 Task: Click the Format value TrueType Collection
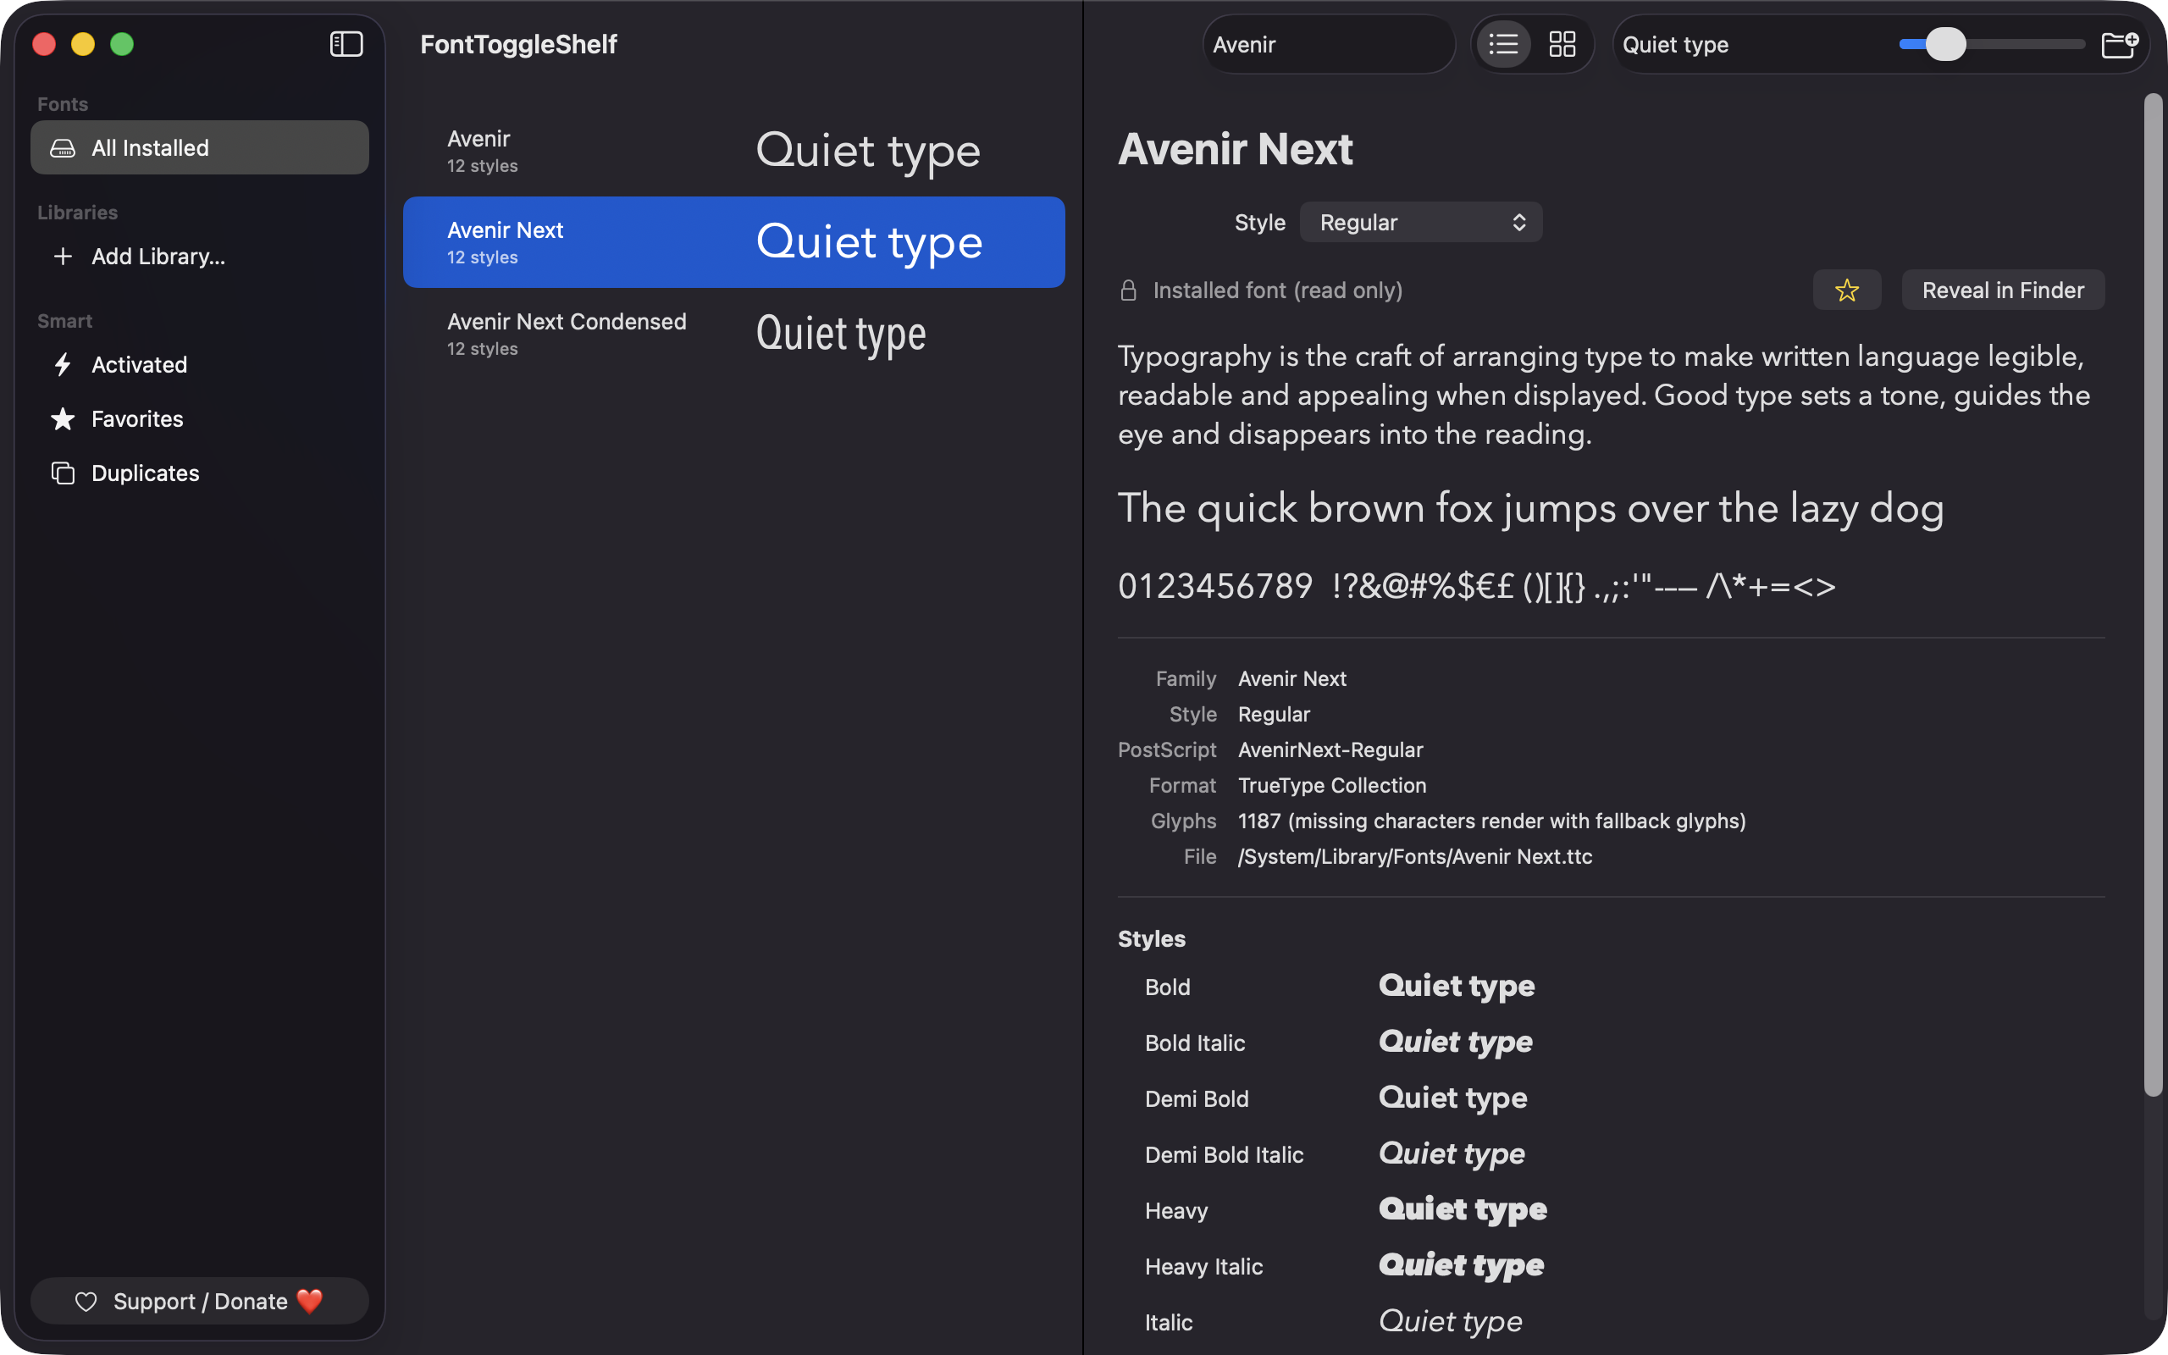click(1332, 786)
